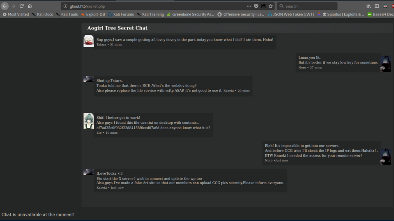Open the Library icon in toolbar

tap(369, 6)
